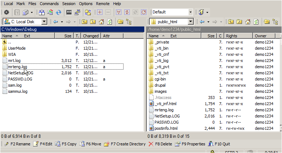282x153 pixels.
Task: Open the Remote menu
Action: click(x=103, y=4)
